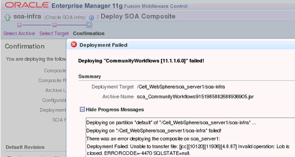Image resolution: width=295 pixels, height=157 pixels.
Task: Click the Deploying on soa-infra failed message line
Action: [x=154, y=131]
